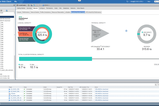
Task: Open the HPE SimpliVity Performance tab
Action: pyautogui.click(x=93, y=12)
